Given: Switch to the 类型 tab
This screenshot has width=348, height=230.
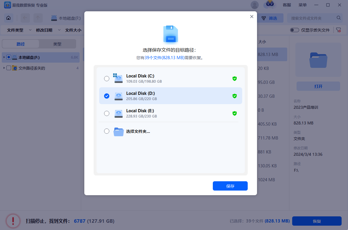Looking at the screenshot, I should 57,44.
